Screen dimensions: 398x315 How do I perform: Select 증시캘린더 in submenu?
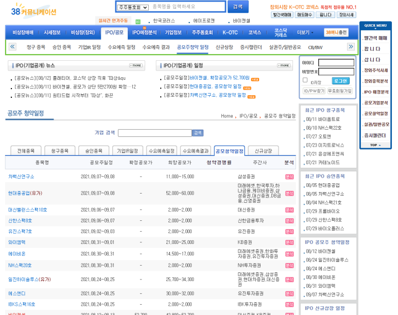(x=251, y=47)
